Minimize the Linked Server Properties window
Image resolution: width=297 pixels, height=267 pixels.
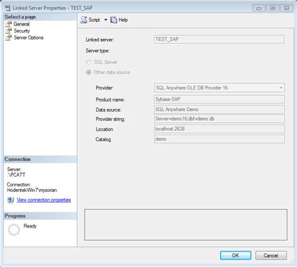click(x=259, y=8)
